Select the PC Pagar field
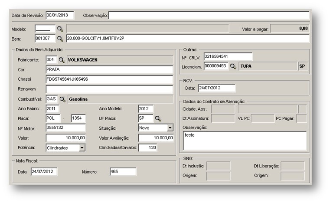This screenshot has height=203, width=330. (x=301, y=118)
